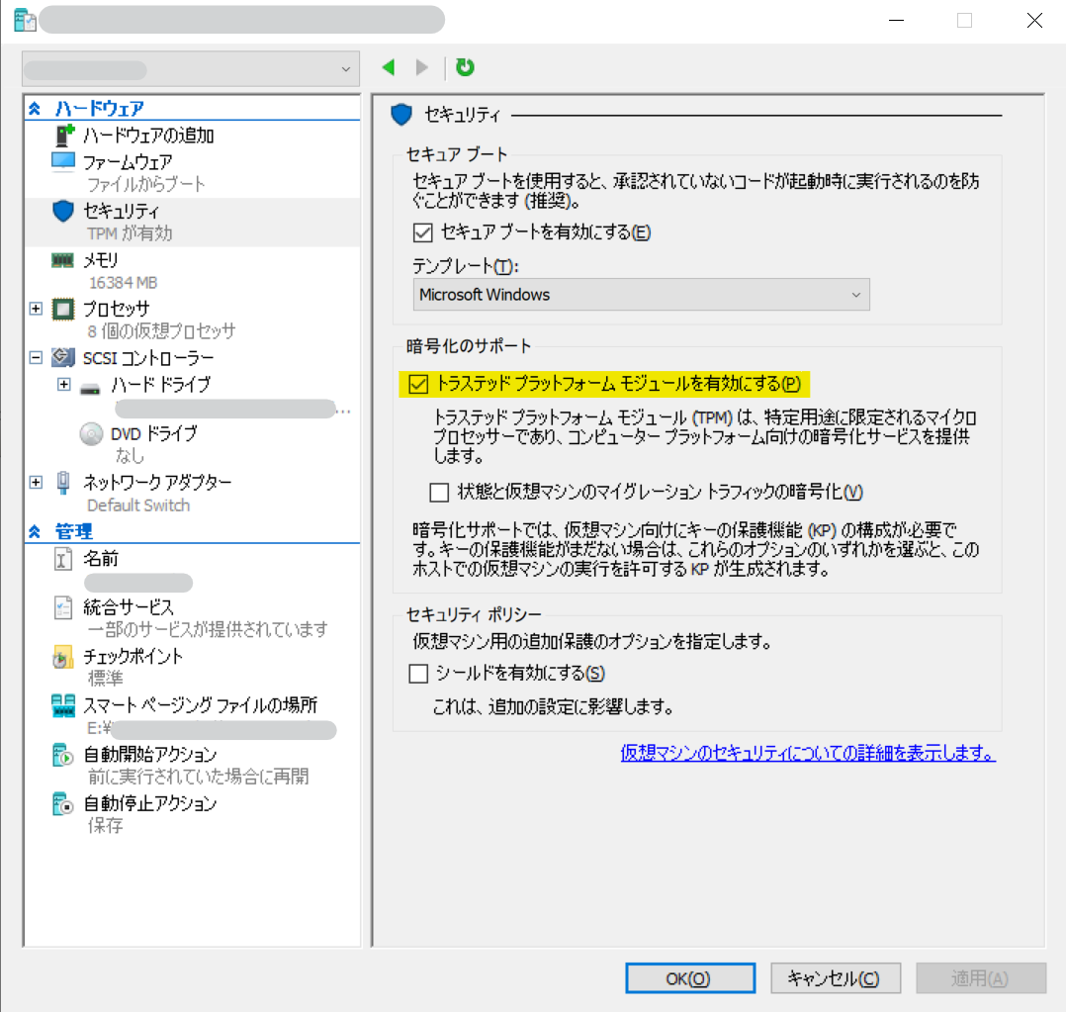The height and width of the screenshot is (1012, 1066).
Task: Collapse the SCSI コントローラー tree node
Action: coord(36,359)
